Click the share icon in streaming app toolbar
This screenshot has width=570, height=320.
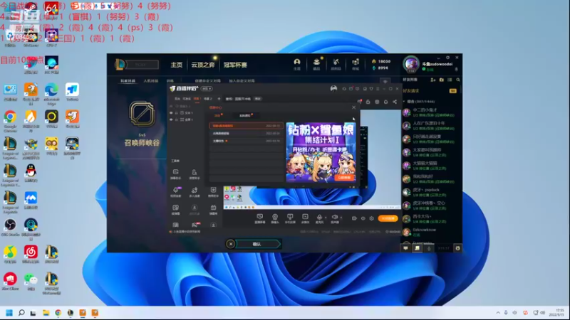(395, 102)
